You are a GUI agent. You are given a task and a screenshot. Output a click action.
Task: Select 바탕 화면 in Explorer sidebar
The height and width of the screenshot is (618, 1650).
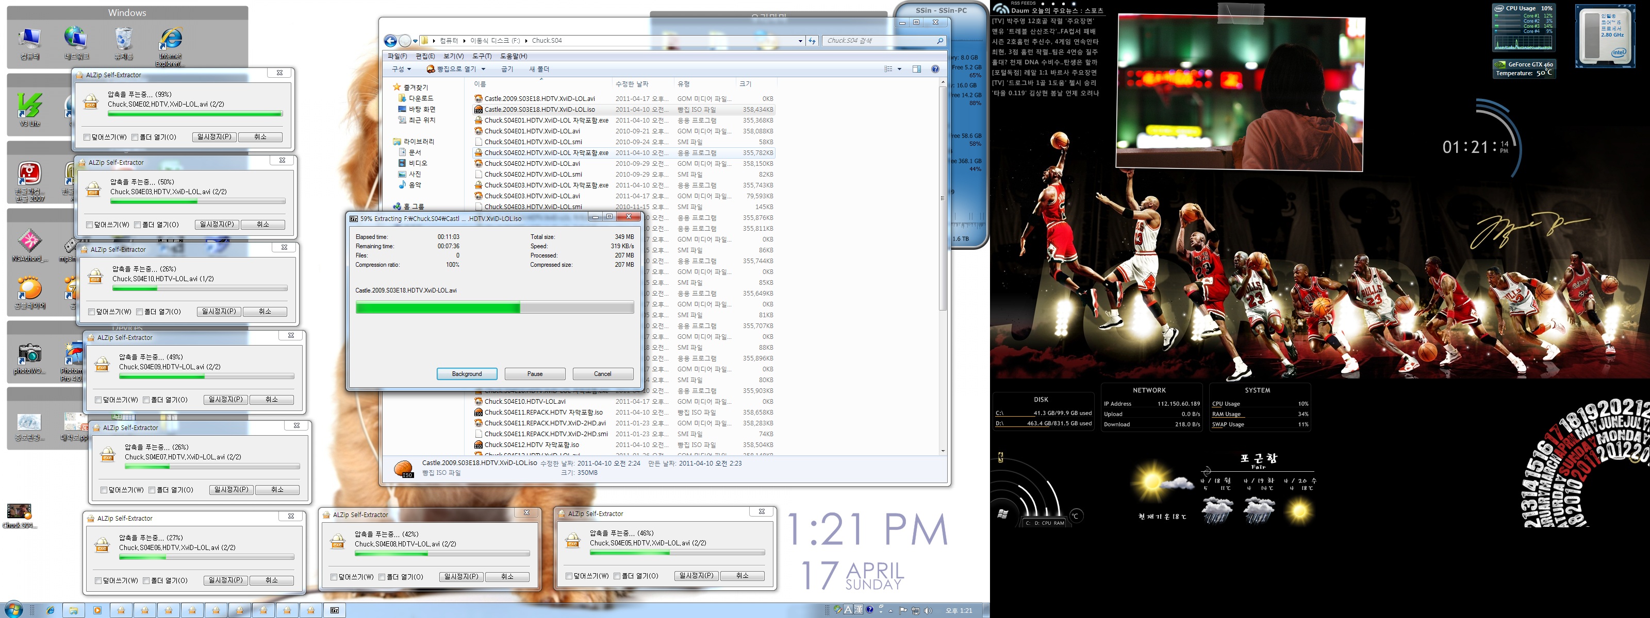coord(416,109)
